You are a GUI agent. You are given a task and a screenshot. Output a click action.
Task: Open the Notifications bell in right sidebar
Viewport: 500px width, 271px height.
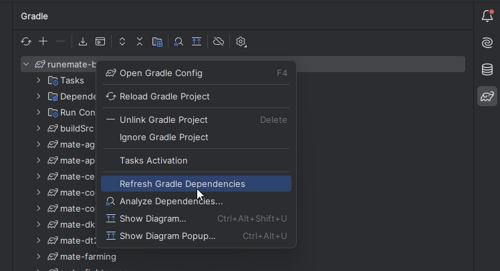[487, 17]
